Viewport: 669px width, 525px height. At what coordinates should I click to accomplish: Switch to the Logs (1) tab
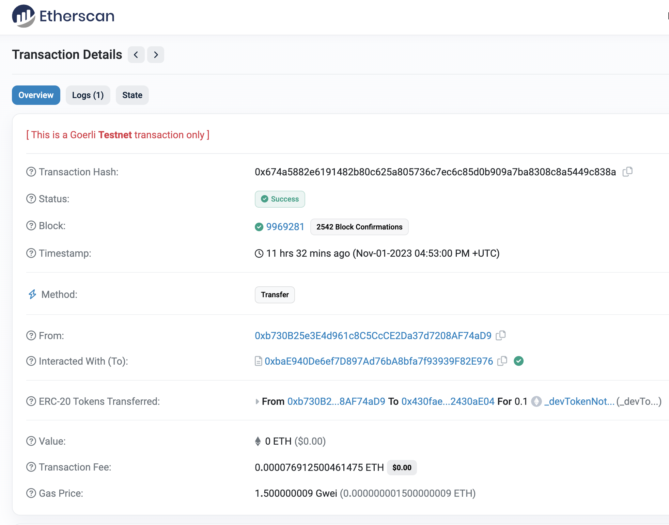click(x=88, y=95)
